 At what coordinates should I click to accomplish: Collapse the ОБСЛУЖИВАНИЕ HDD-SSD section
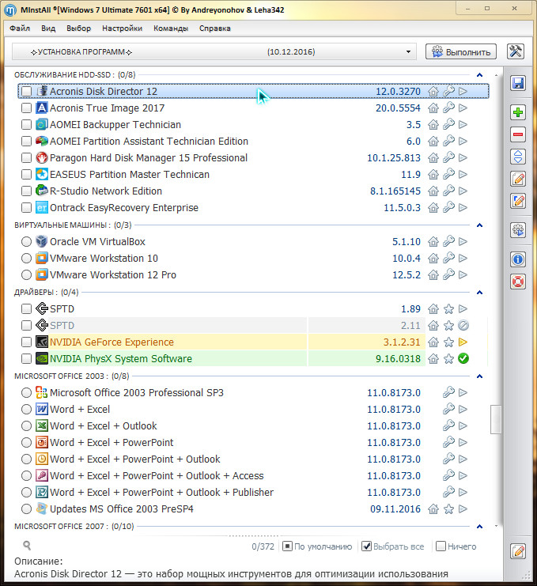(480, 75)
